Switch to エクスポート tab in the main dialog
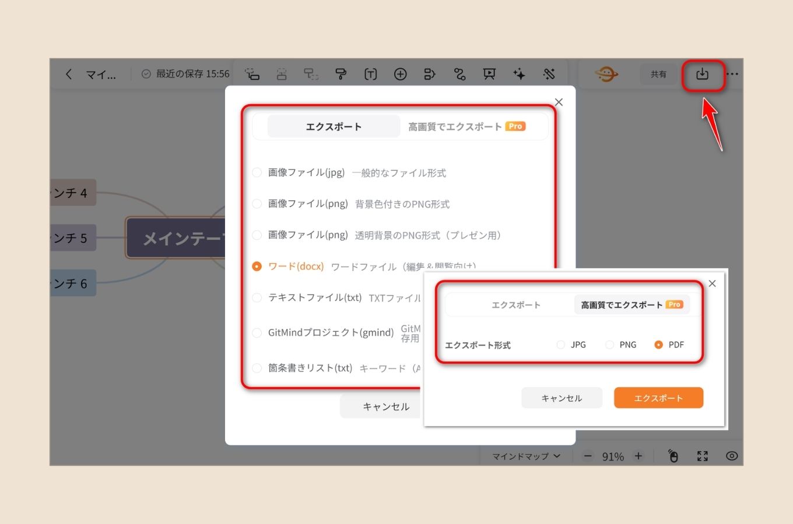 coord(334,126)
